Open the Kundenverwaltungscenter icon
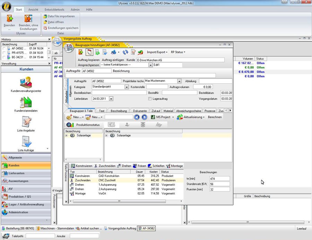This screenshot has width=312, height=240. pyautogui.click(x=26, y=83)
